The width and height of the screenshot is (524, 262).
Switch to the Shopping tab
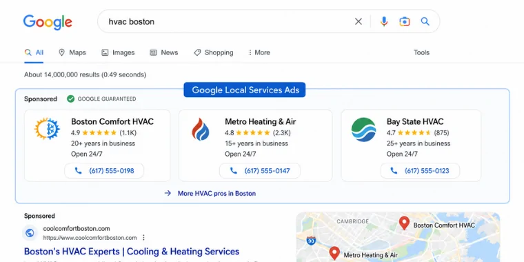[x=214, y=52]
